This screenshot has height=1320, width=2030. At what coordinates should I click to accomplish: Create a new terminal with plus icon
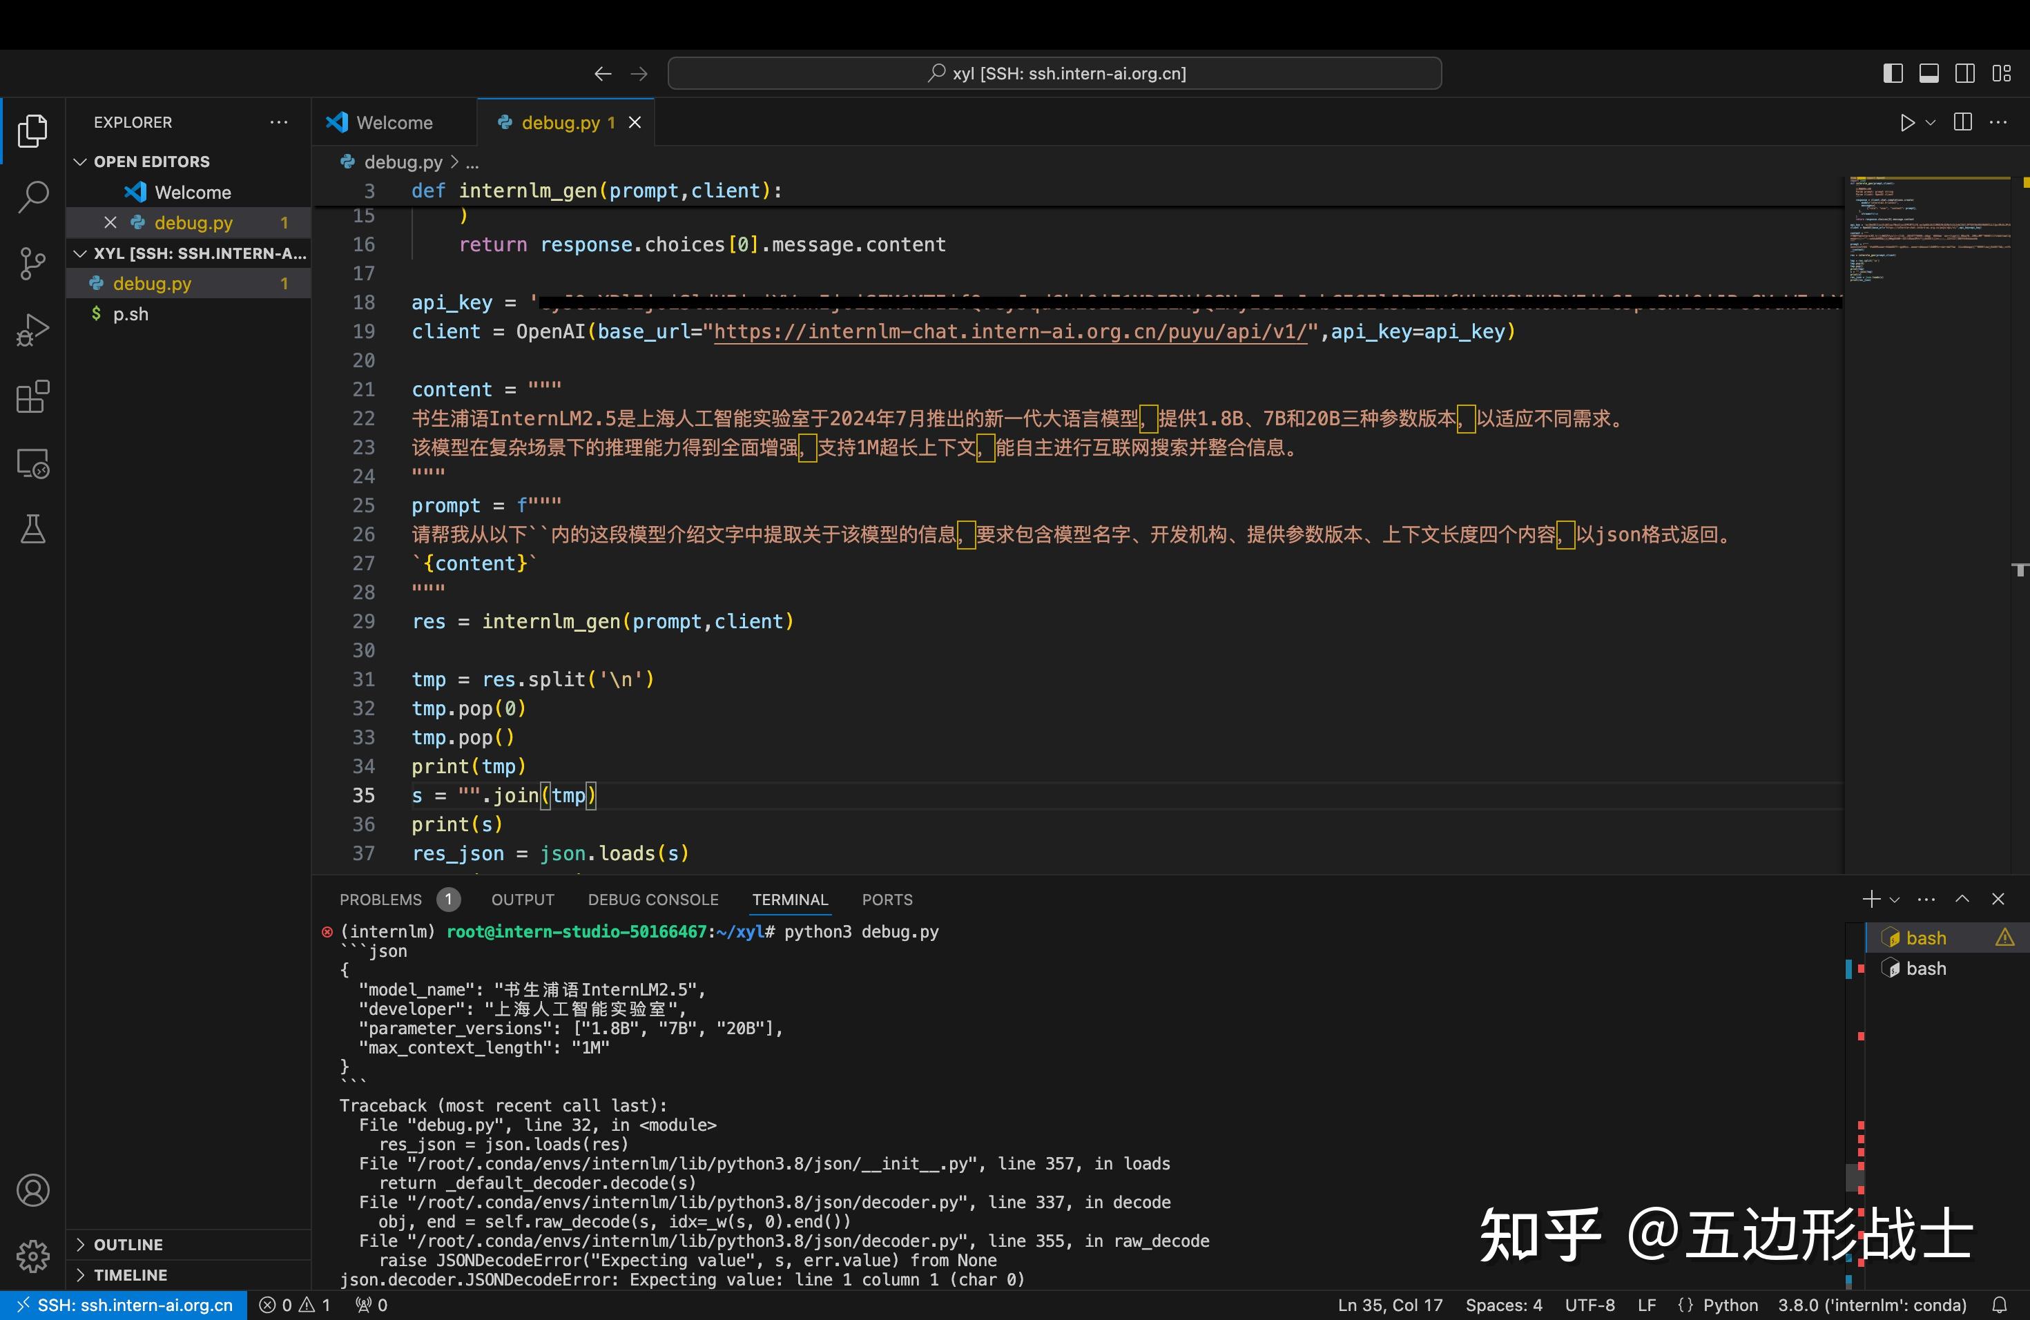[x=1871, y=899]
